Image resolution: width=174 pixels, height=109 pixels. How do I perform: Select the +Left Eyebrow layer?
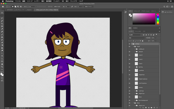pos(142,83)
